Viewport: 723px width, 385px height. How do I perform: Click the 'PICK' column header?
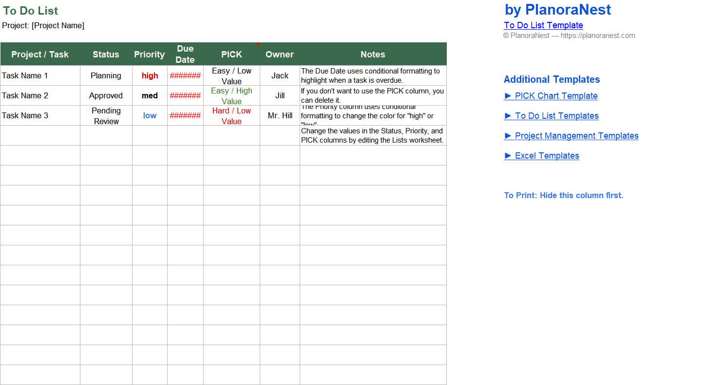[x=231, y=54]
